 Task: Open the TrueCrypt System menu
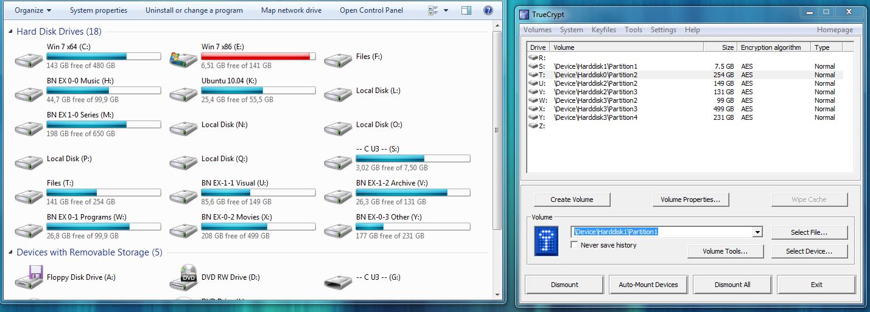click(572, 30)
